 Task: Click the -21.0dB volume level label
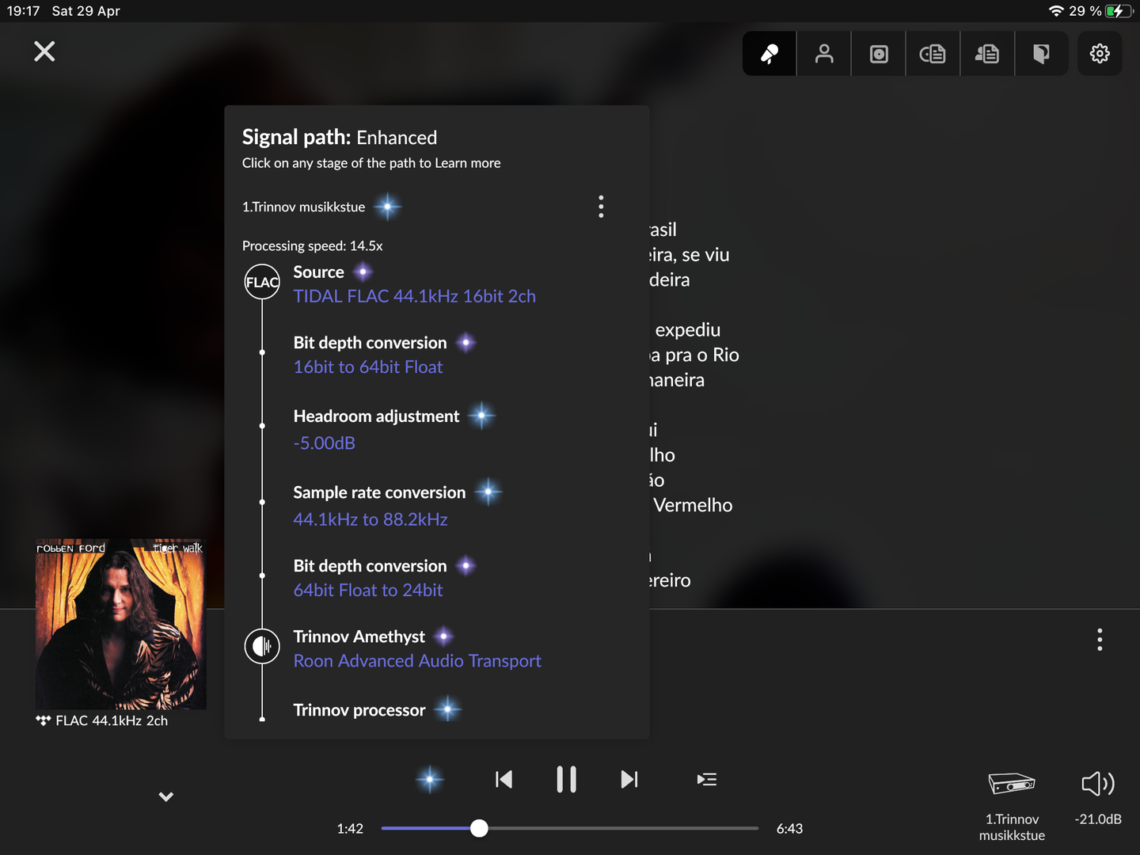click(x=1098, y=819)
